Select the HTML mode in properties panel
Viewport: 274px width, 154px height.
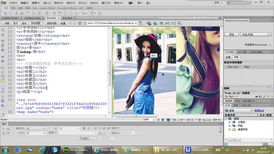point(6,129)
